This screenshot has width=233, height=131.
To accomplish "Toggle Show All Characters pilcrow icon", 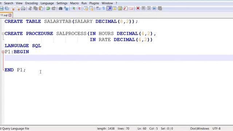I will (x=103, y=8).
